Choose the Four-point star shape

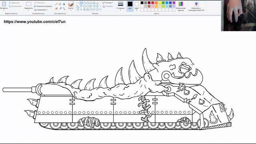[81, 9]
